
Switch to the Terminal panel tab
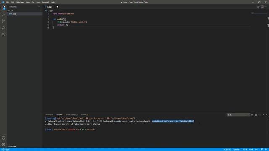click(x=84, y=115)
